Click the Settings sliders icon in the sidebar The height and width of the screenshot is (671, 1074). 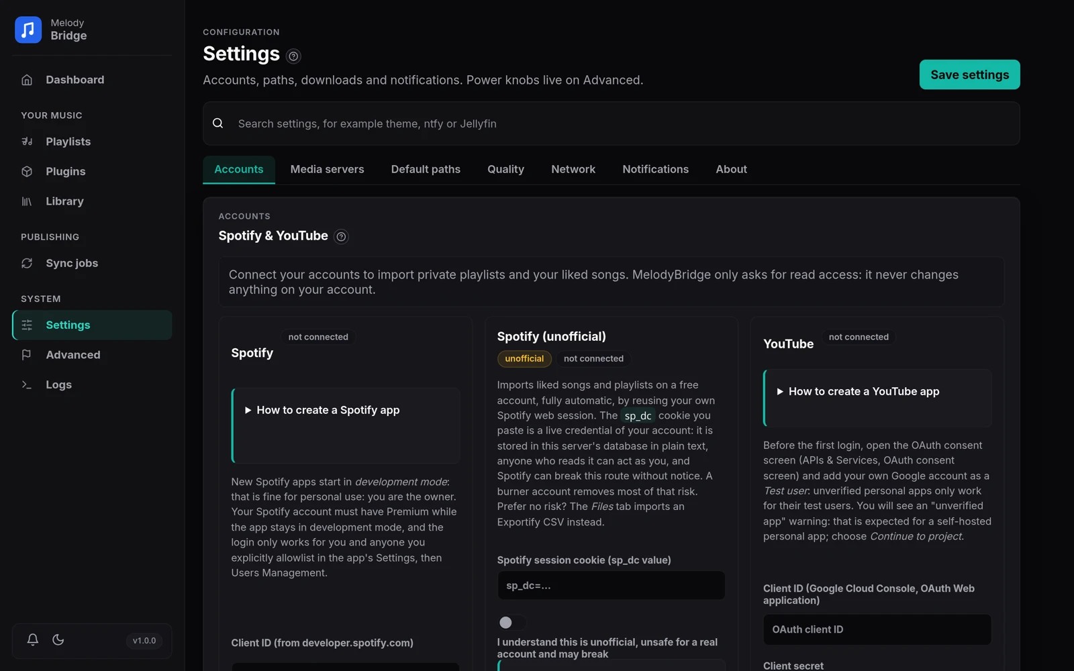click(27, 325)
